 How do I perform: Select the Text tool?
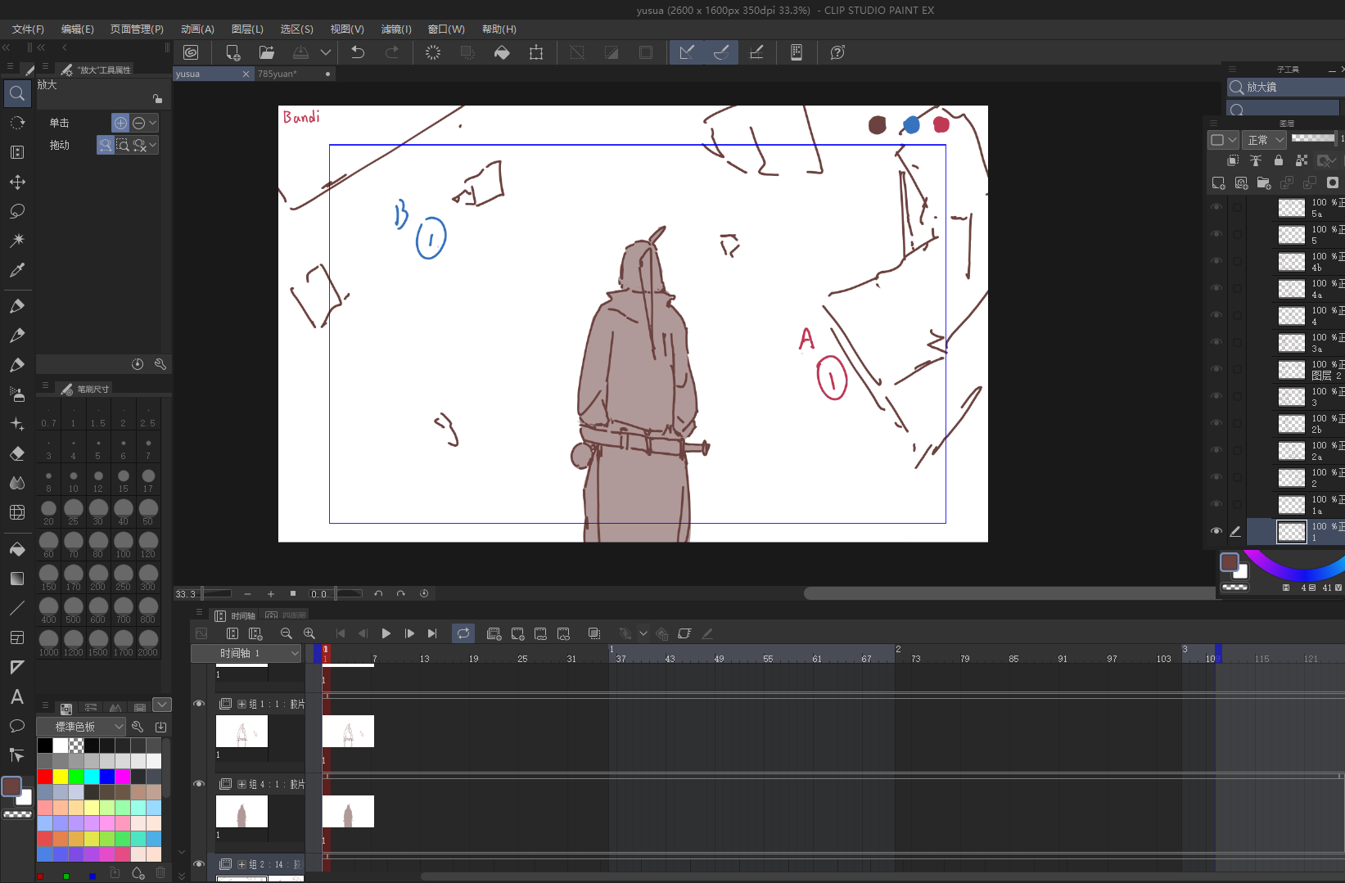[17, 696]
